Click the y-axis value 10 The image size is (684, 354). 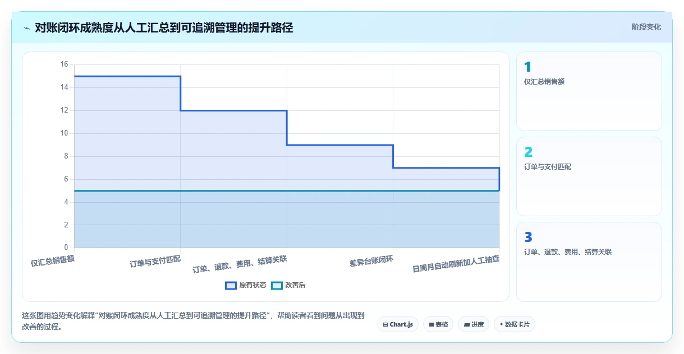pyautogui.click(x=64, y=133)
